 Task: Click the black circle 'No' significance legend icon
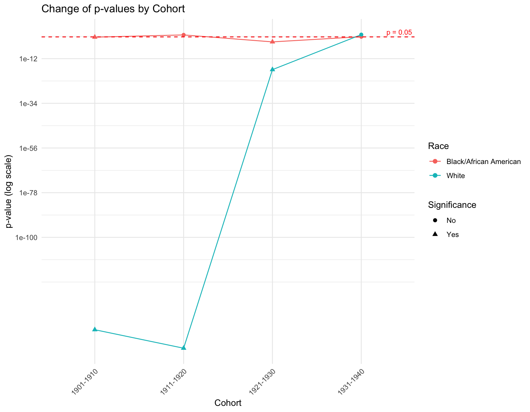pos(435,220)
